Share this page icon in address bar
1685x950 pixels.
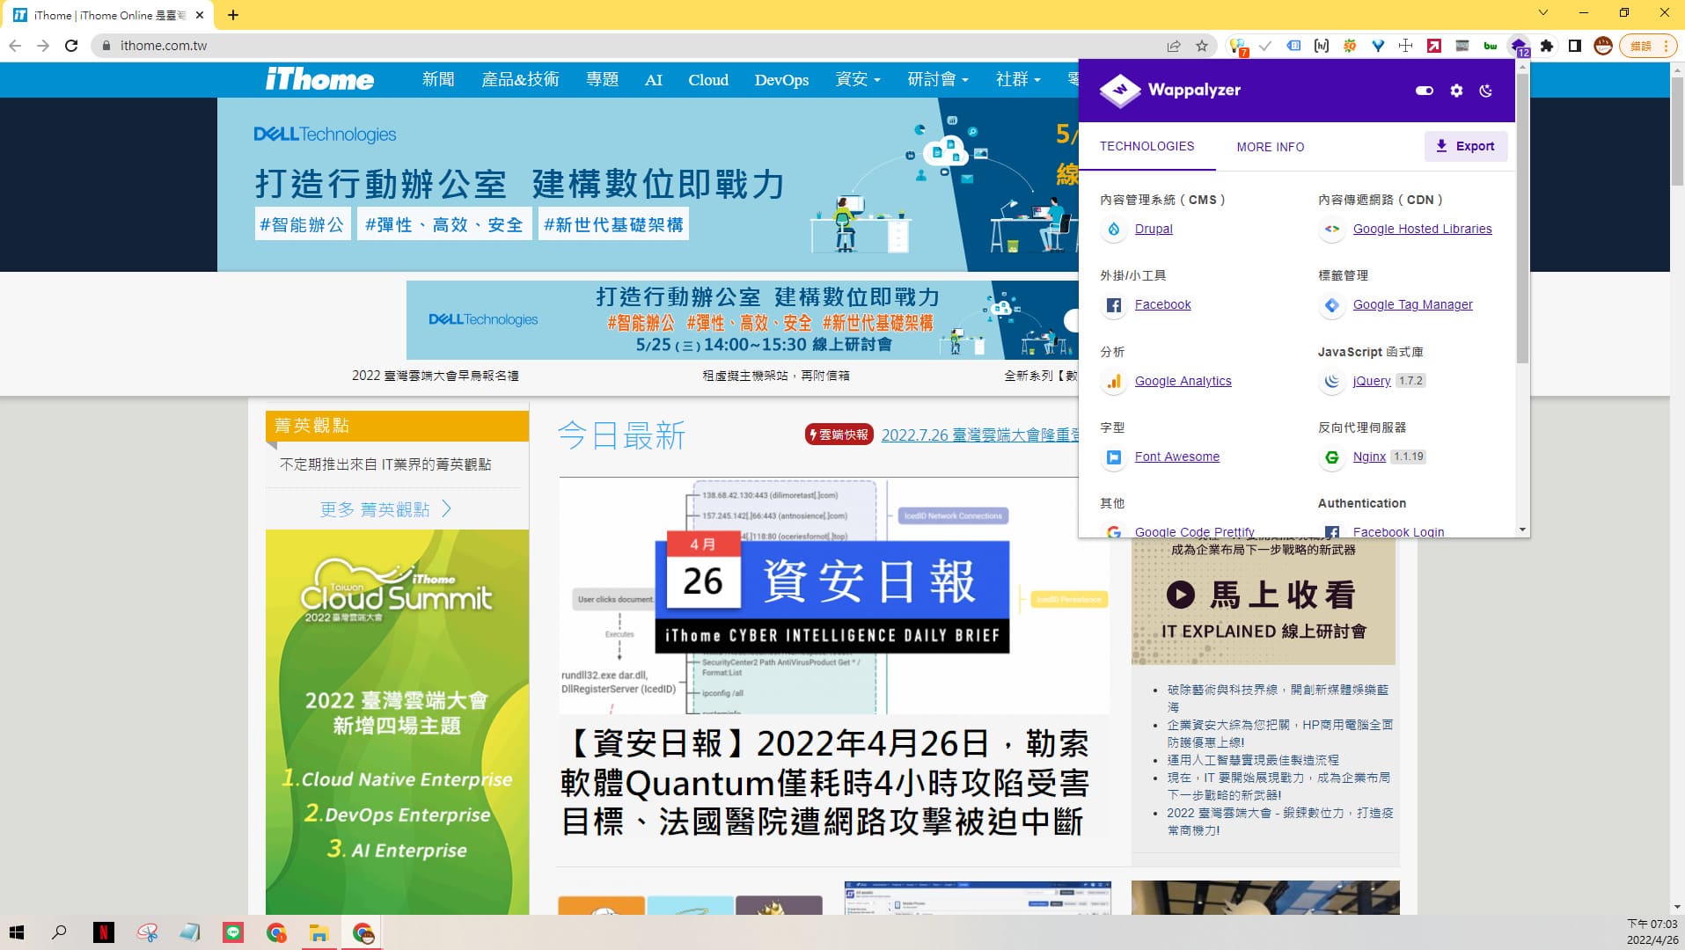tap(1174, 46)
